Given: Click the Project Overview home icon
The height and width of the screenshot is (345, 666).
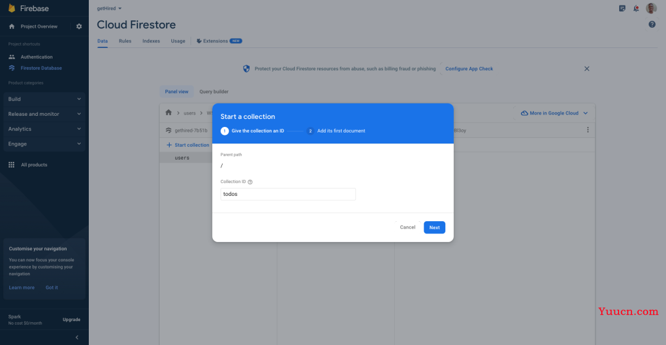Looking at the screenshot, I should pyautogui.click(x=12, y=26).
